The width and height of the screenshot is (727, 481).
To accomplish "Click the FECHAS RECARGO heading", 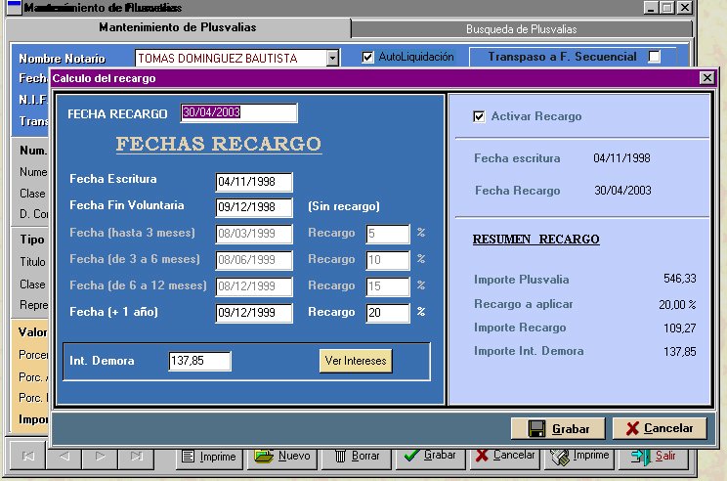I will (x=218, y=144).
